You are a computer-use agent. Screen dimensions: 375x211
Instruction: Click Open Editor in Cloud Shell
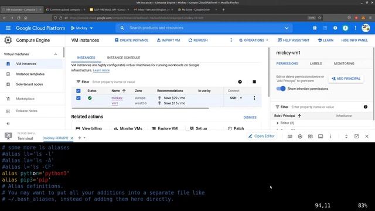261,136
